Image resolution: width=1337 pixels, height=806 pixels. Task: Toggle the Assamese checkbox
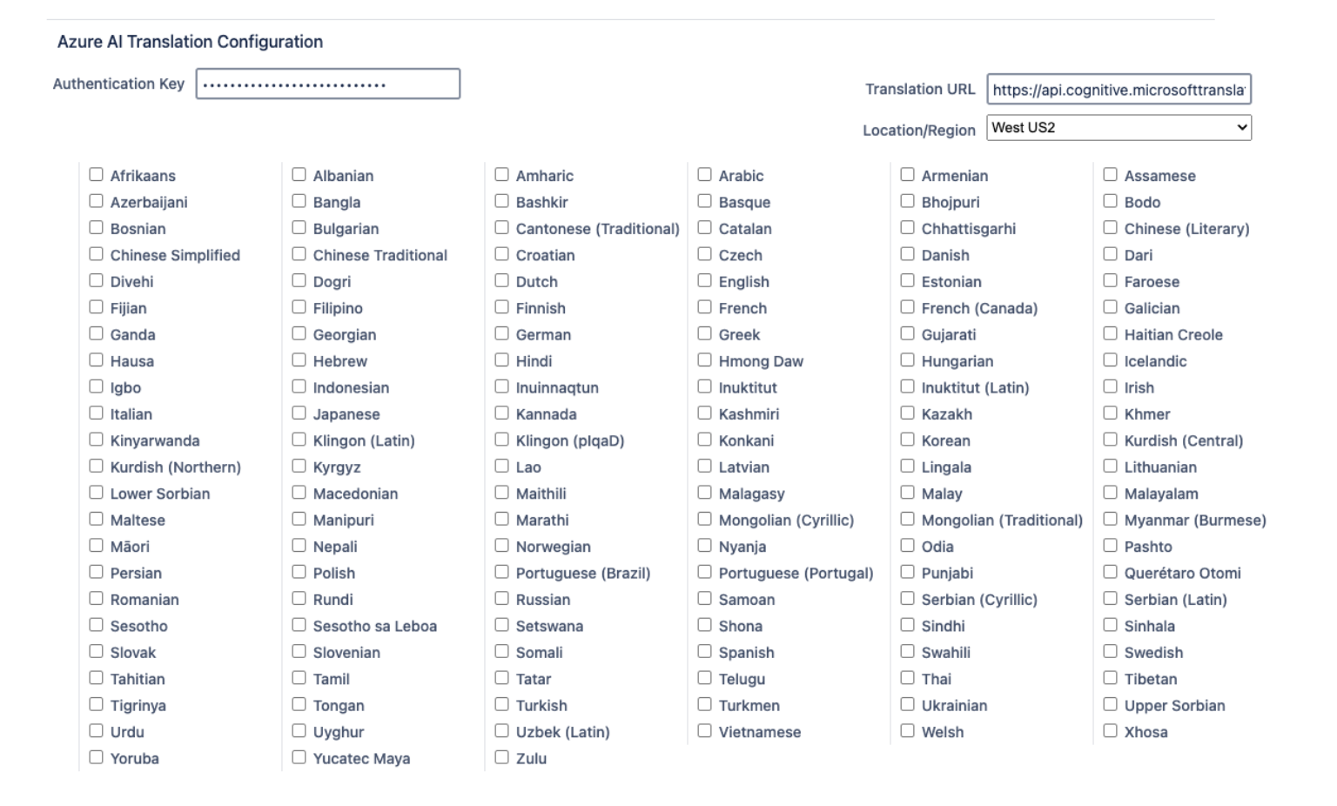(x=1111, y=175)
